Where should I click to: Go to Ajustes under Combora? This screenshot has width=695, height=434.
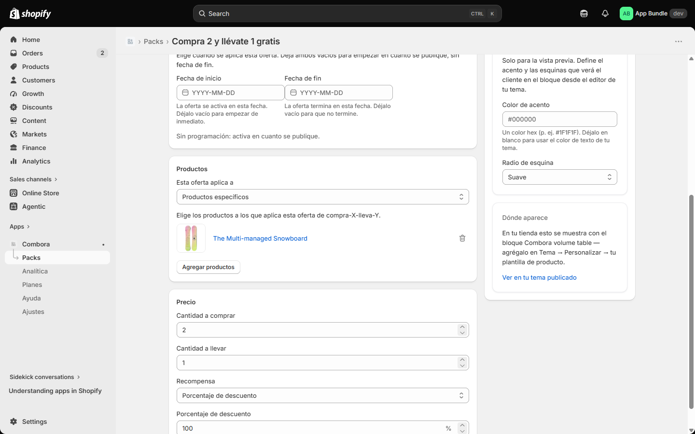pos(33,312)
